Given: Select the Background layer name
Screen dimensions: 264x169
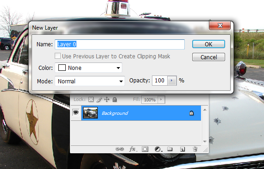Looking at the screenshot, I should [115, 113].
